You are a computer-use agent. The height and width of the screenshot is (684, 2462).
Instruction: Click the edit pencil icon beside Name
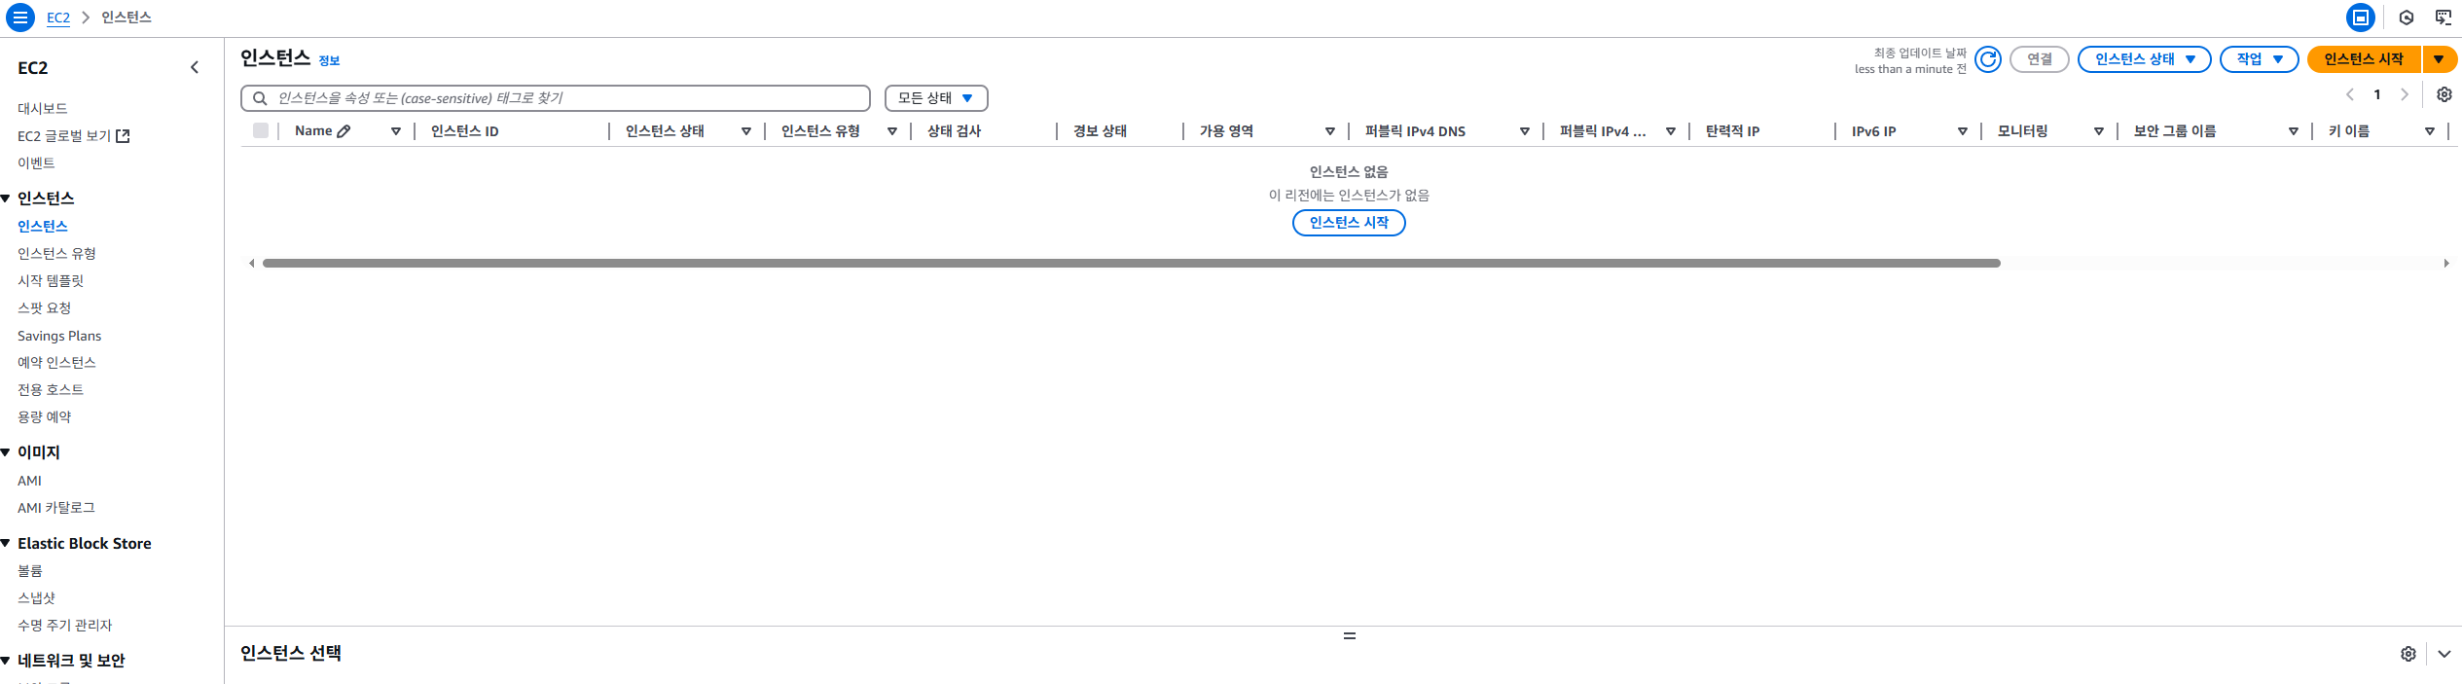click(344, 131)
